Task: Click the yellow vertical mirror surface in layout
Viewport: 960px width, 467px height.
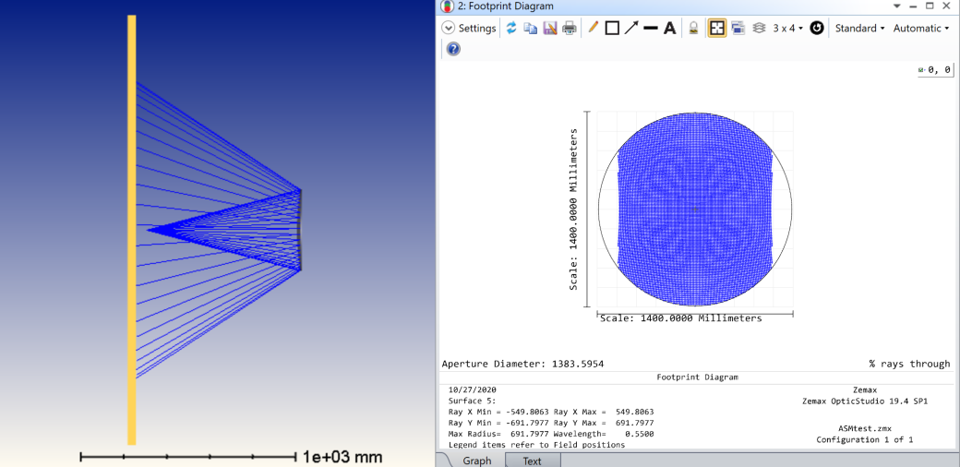Action: (132, 230)
